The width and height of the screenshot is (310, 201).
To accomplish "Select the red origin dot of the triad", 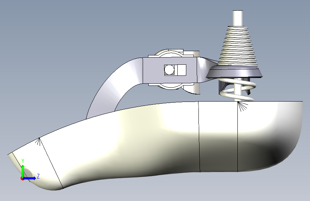I will pos(22,178).
